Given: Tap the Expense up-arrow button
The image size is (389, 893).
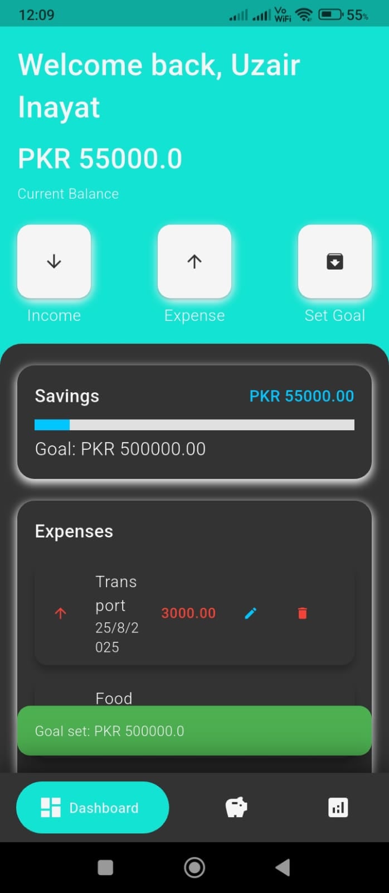Looking at the screenshot, I should click(x=194, y=261).
